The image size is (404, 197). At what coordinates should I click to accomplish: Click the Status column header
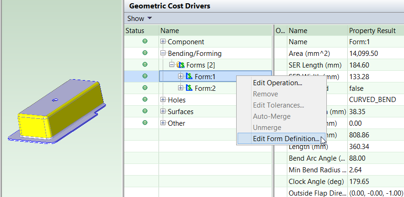click(135, 31)
